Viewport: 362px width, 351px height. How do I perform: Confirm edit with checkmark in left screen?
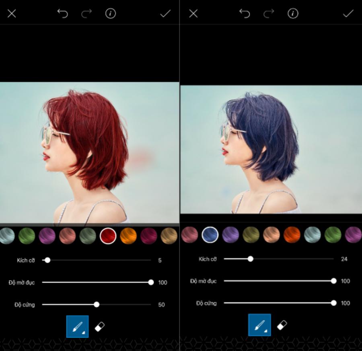click(165, 14)
